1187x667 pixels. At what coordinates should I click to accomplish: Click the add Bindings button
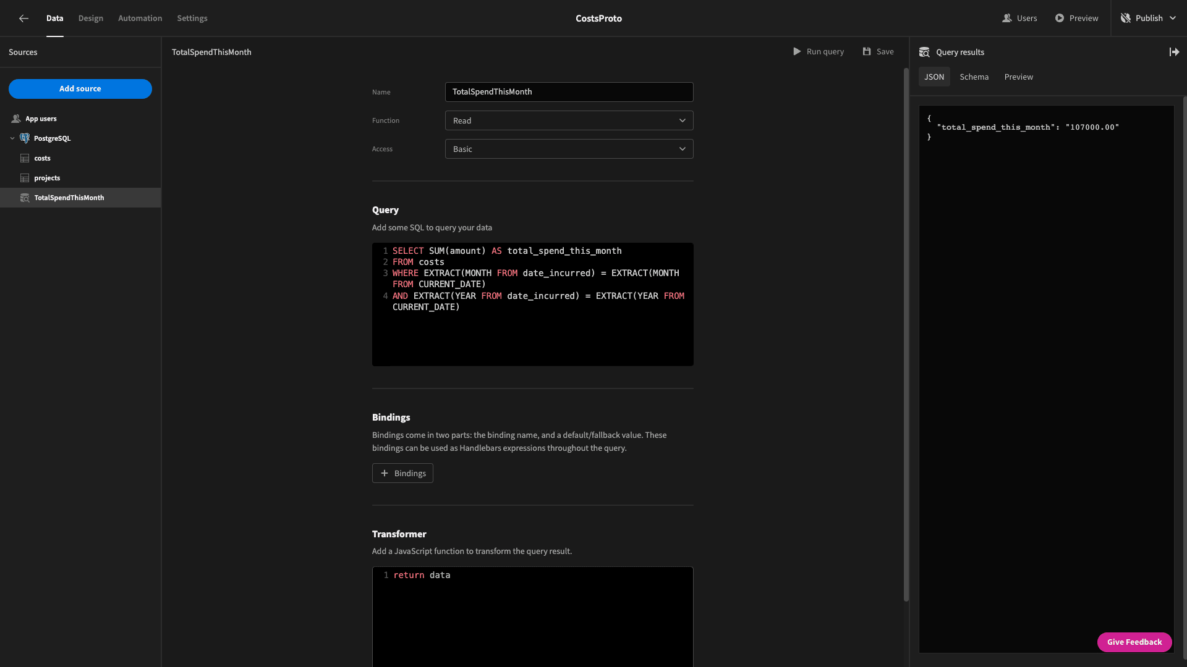pos(402,473)
